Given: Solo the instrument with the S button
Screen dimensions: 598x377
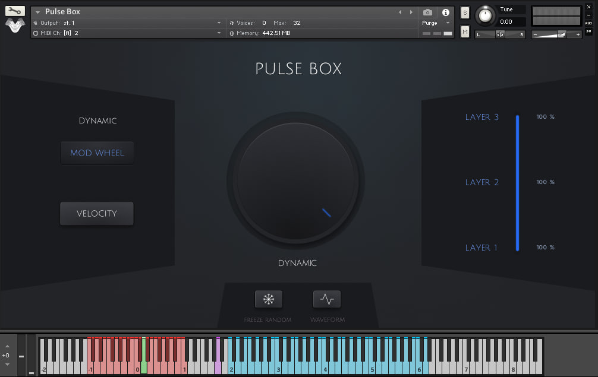Looking at the screenshot, I should 464,12.
